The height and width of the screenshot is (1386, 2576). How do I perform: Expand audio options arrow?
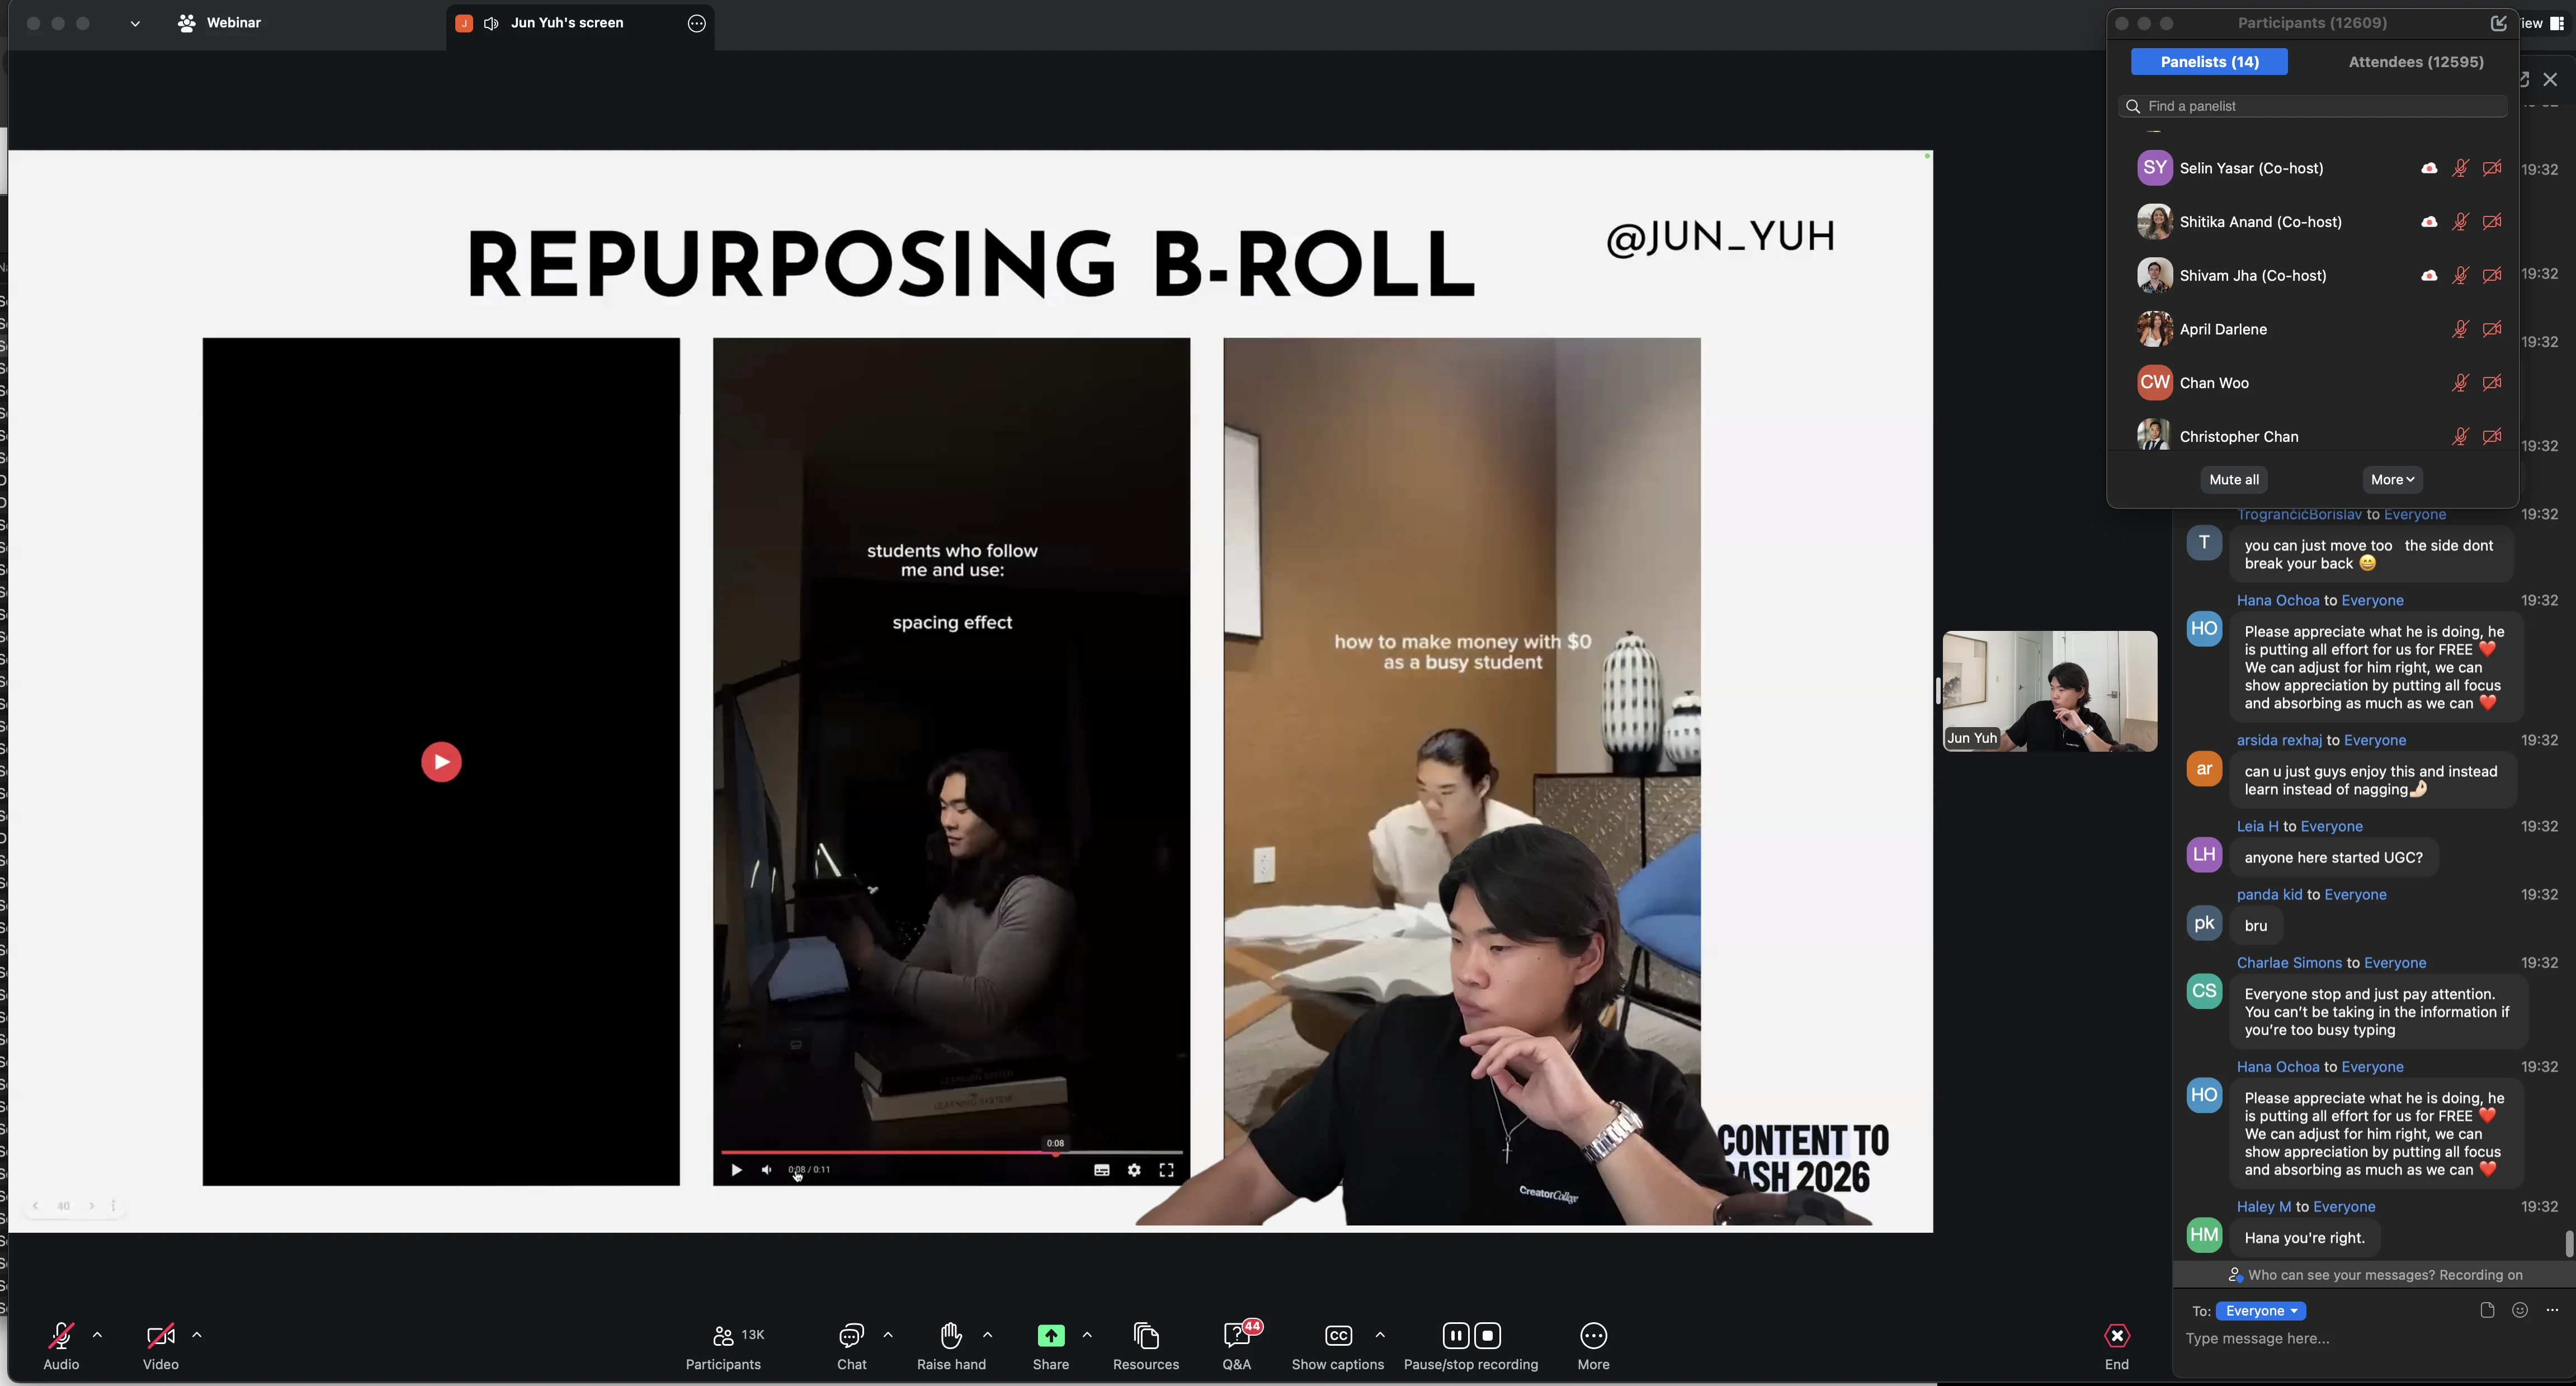pos(97,1334)
